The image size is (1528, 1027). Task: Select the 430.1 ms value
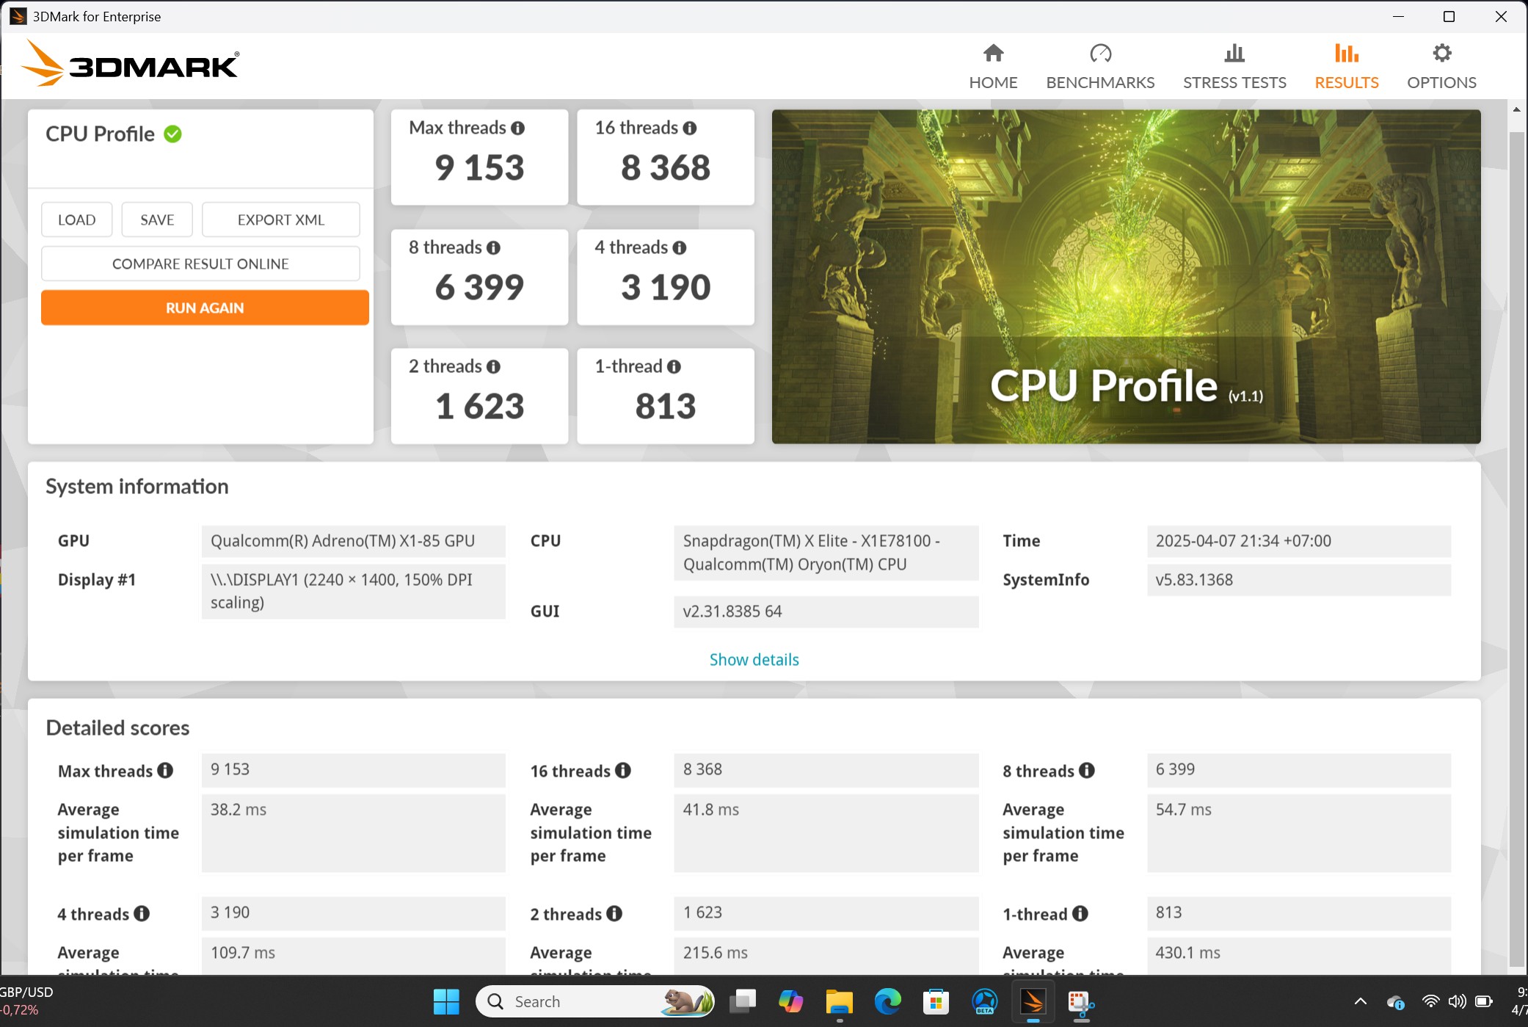(x=1298, y=955)
